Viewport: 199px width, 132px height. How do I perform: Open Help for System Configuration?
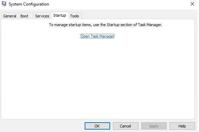coord(182,126)
